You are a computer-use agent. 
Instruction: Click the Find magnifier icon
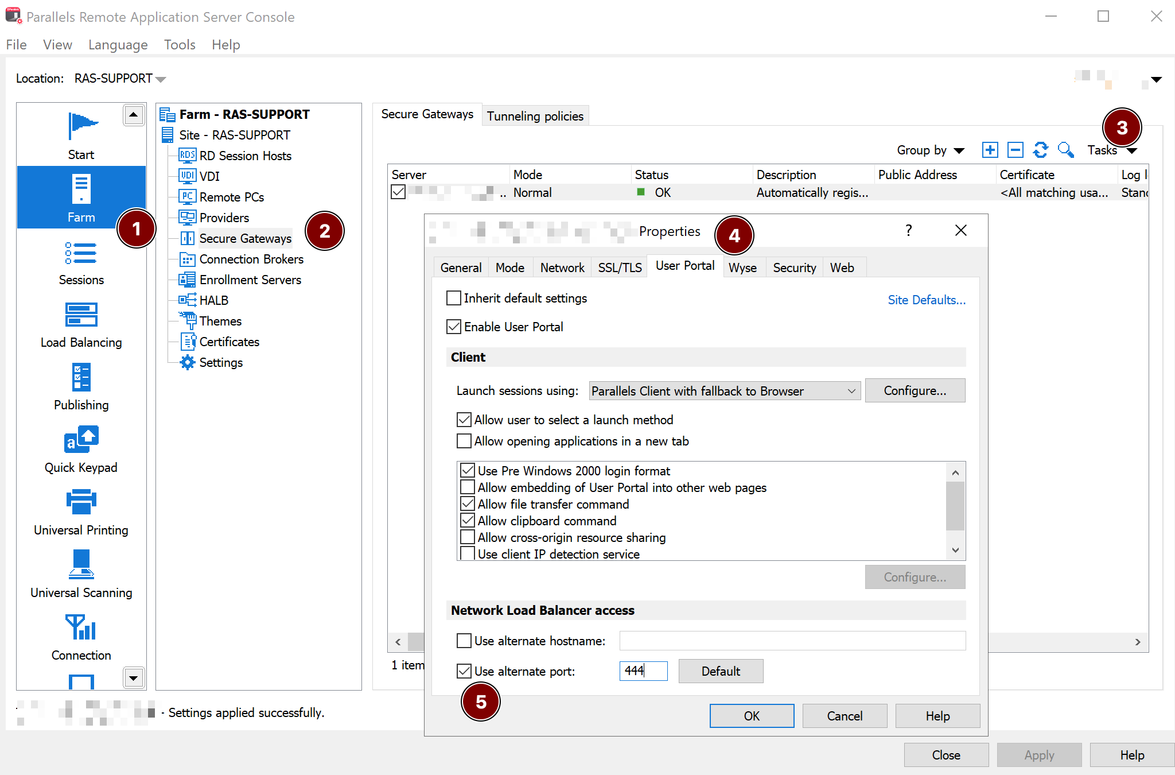(1066, 150)
